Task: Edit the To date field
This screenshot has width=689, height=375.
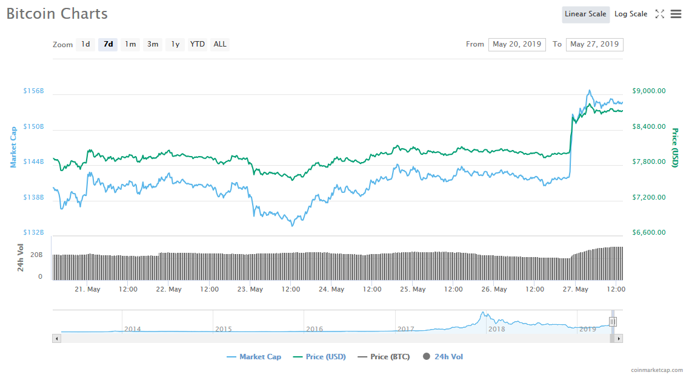Action: coord(594,44)
